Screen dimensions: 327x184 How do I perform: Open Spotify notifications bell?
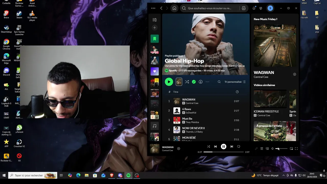point(254,8)
